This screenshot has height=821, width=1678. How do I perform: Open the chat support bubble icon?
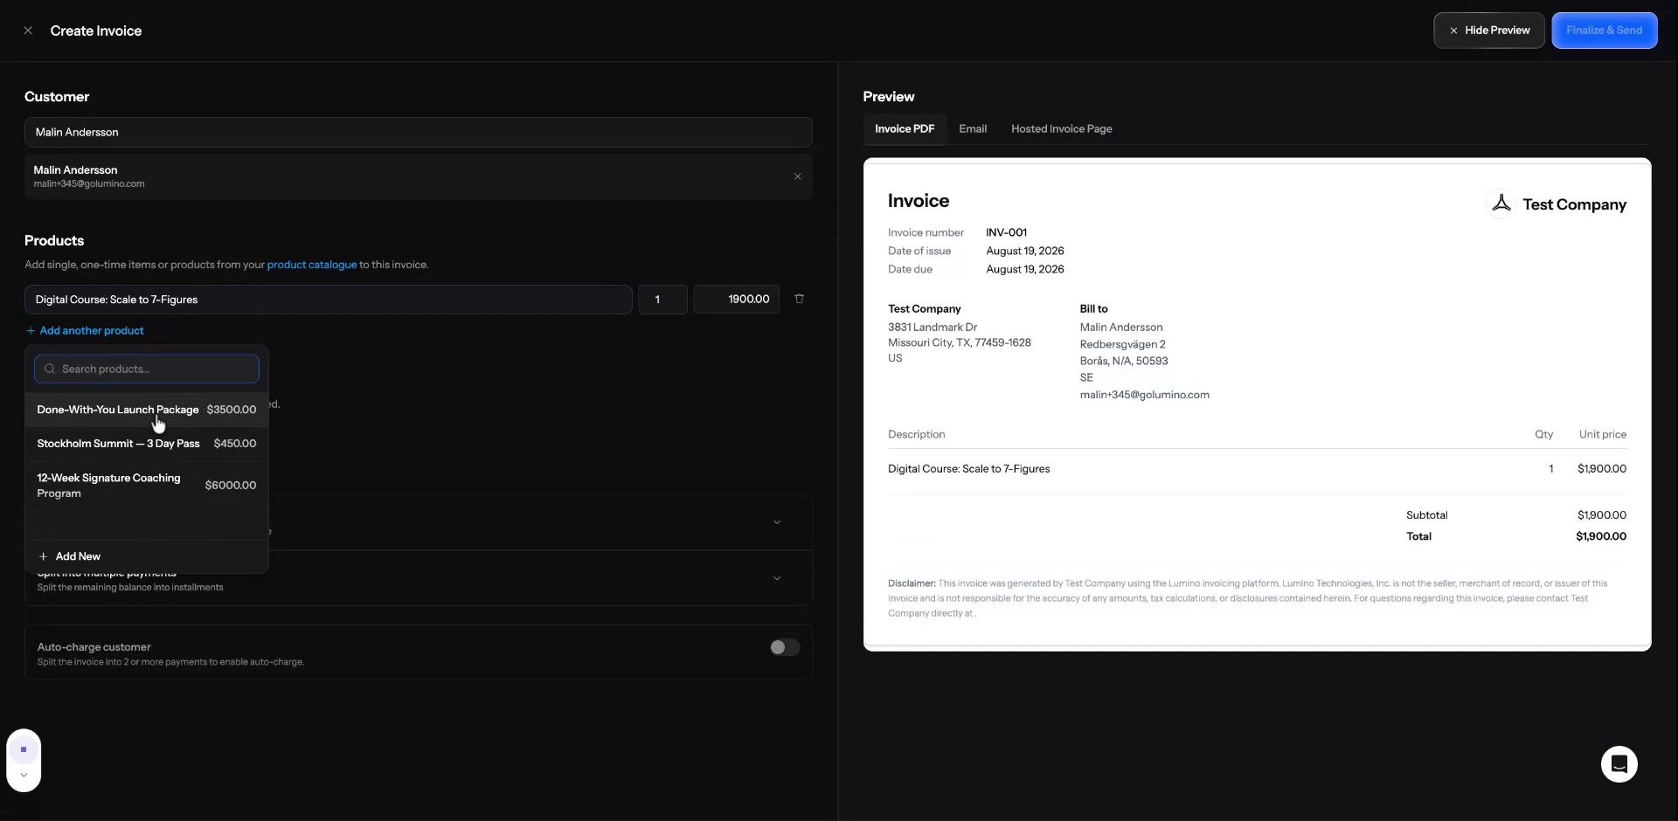click(x=1619, y=764)
